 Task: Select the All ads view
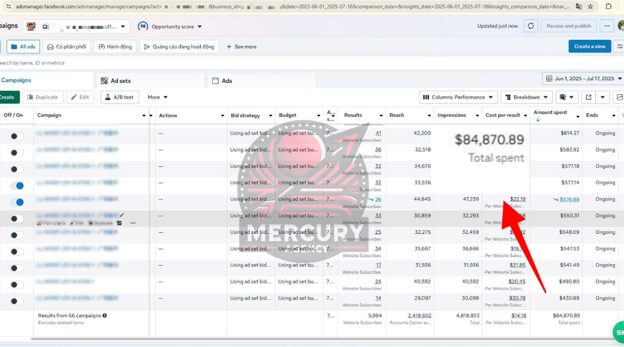tap(23, 46)
